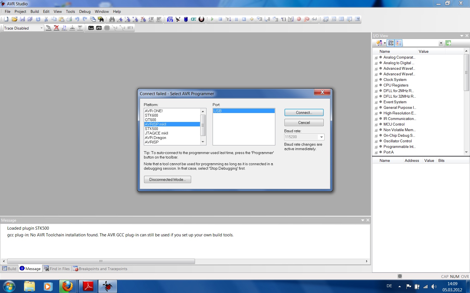
Task: Open Adobe Reader from the taskbar
Action: (x=88, y=286)
